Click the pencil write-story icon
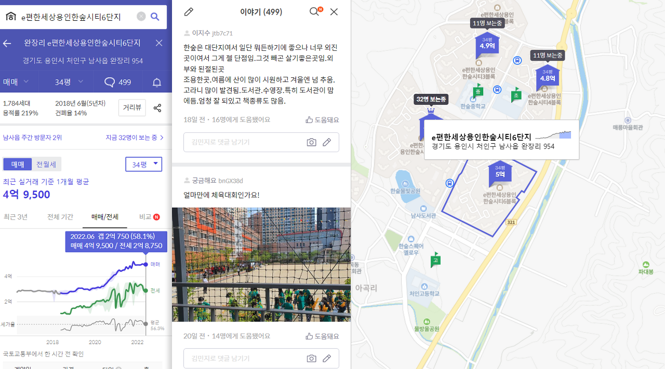 click(189, 11)
